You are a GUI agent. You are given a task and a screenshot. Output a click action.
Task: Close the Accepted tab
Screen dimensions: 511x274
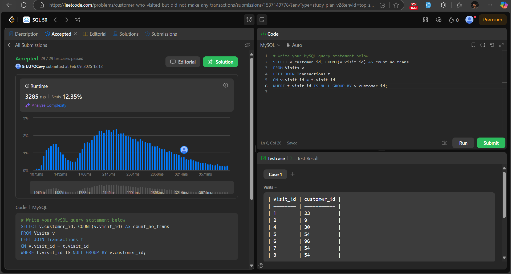pyautogui.click(x=75, y=34)
